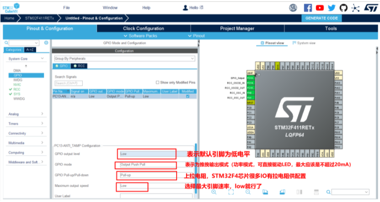Zoom out of the chip pinout
Image resolution: width=380 pixels, height=202 pixels.
pyautogui.click(x=248, y=192)
